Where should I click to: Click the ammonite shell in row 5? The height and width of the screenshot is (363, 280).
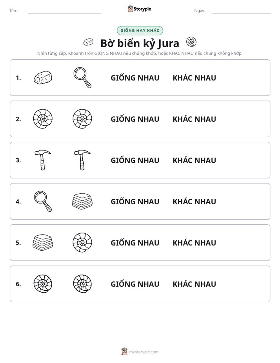82,242
